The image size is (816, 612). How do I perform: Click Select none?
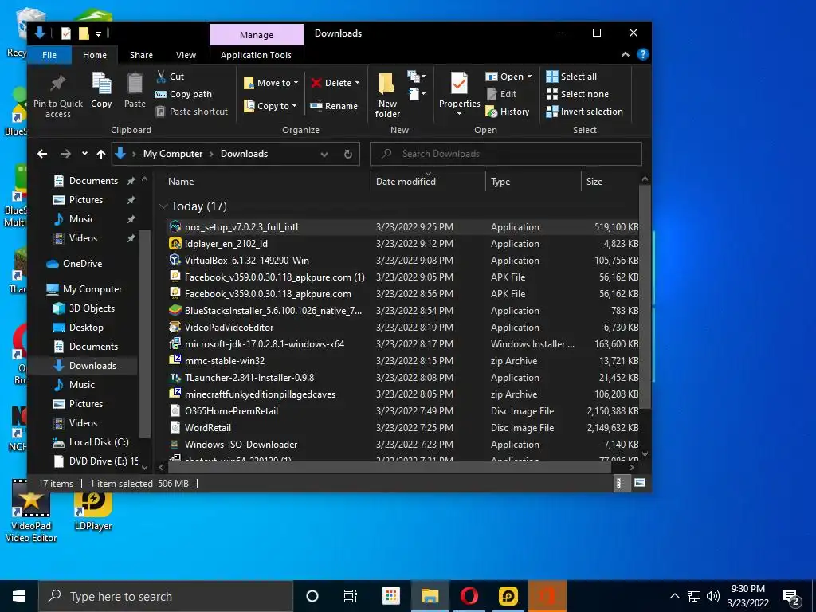(x=578, y=94)
